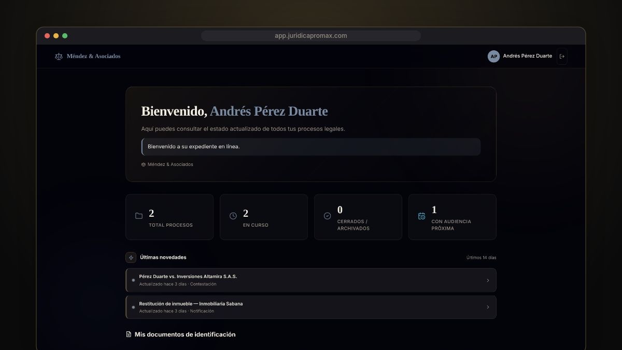Open the Méndez & Asociados header brand link
This screenshot has width=622, height=350.
[x=88, y=56]
